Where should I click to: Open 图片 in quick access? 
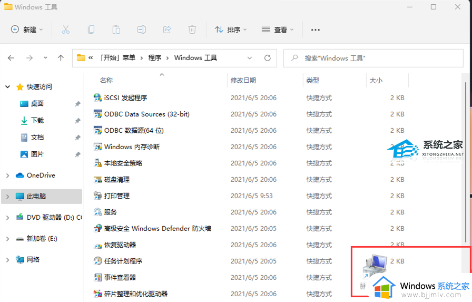pos(37,154)
